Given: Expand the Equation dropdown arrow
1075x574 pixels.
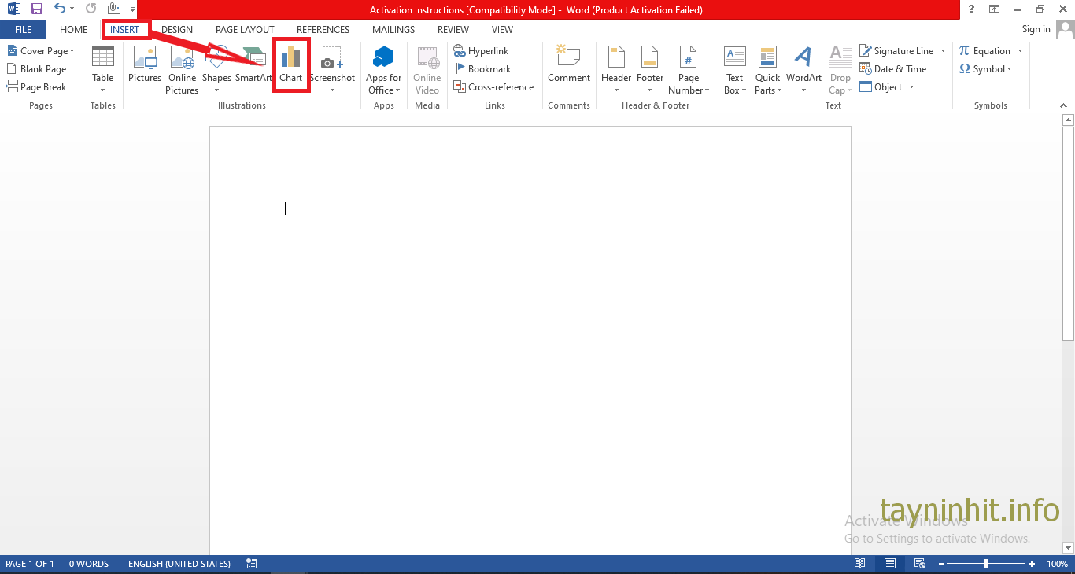Looking at the screenshot, I should point(1020,51).
